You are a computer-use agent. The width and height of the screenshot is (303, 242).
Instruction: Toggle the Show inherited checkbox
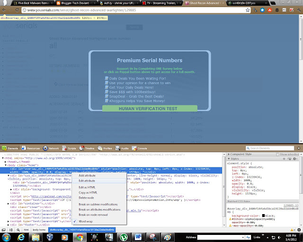(277, 155)
